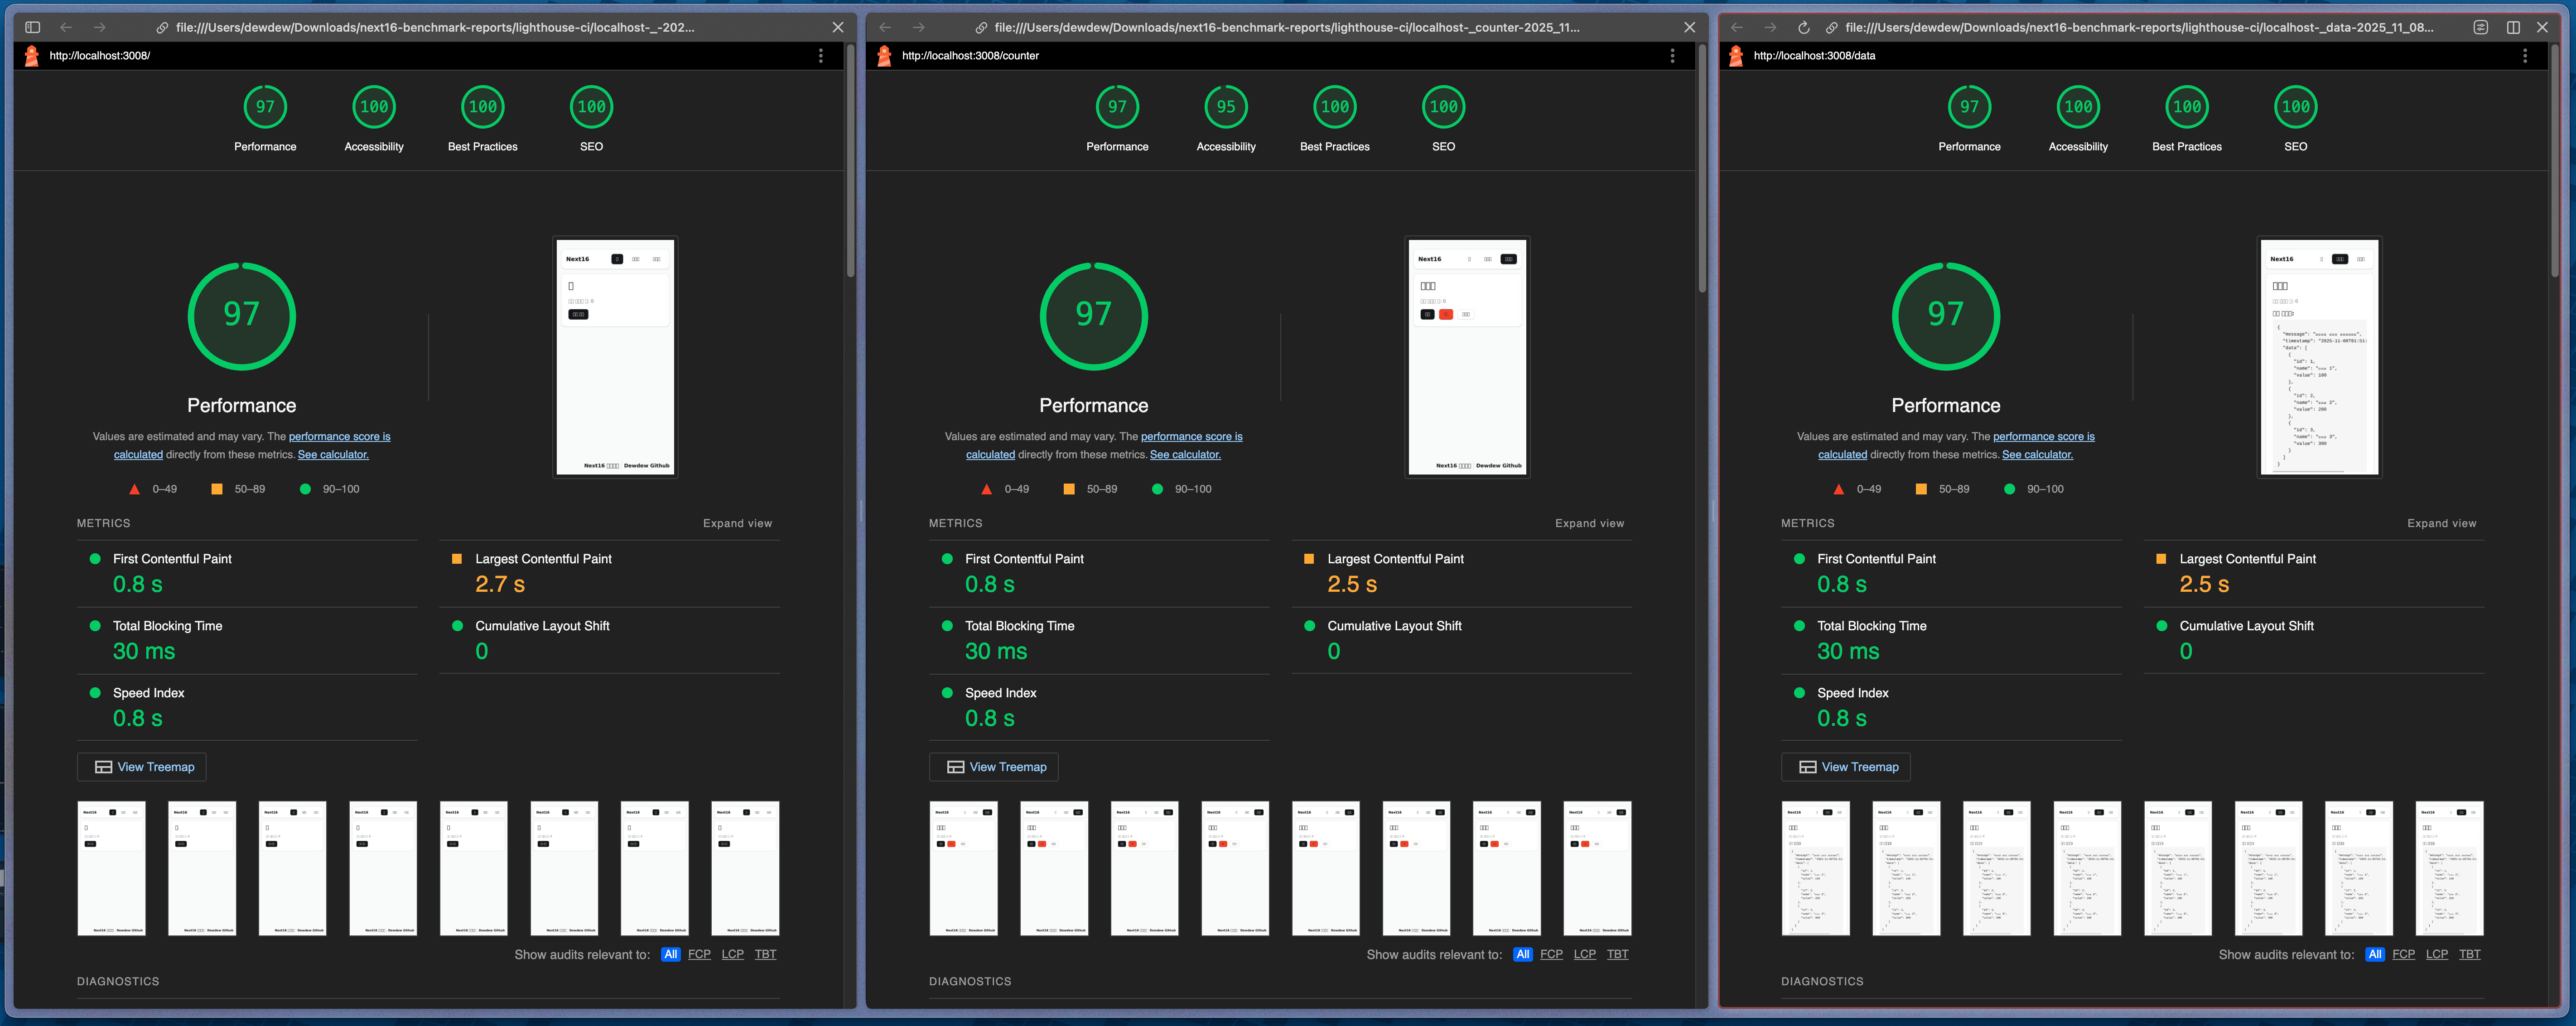Click Expand view in the data report metrics section

(2442, 523)
